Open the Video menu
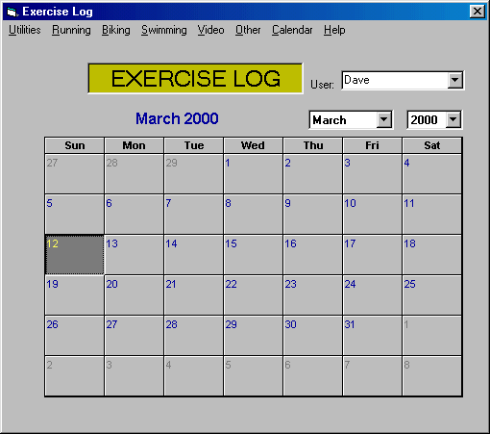Screen dimensions: 490x434 [x=210, y=30]
